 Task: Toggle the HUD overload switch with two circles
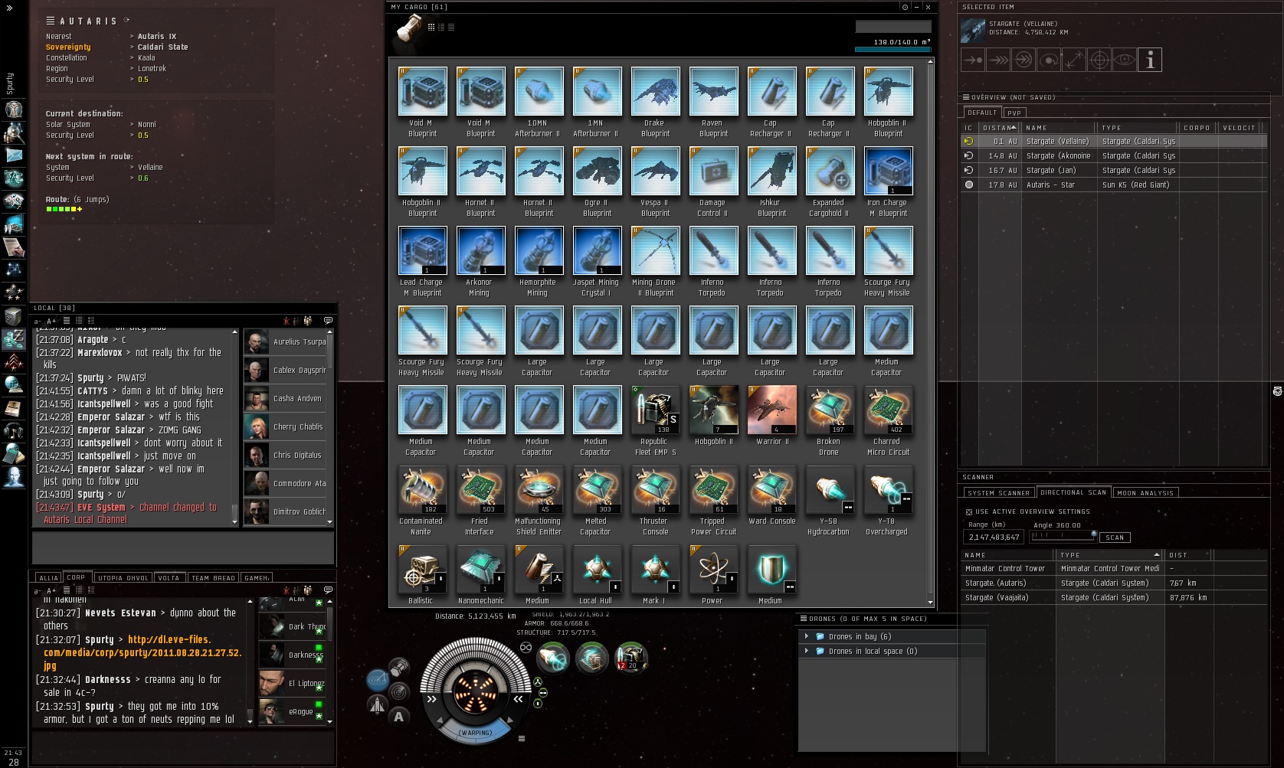coord(526,647)
